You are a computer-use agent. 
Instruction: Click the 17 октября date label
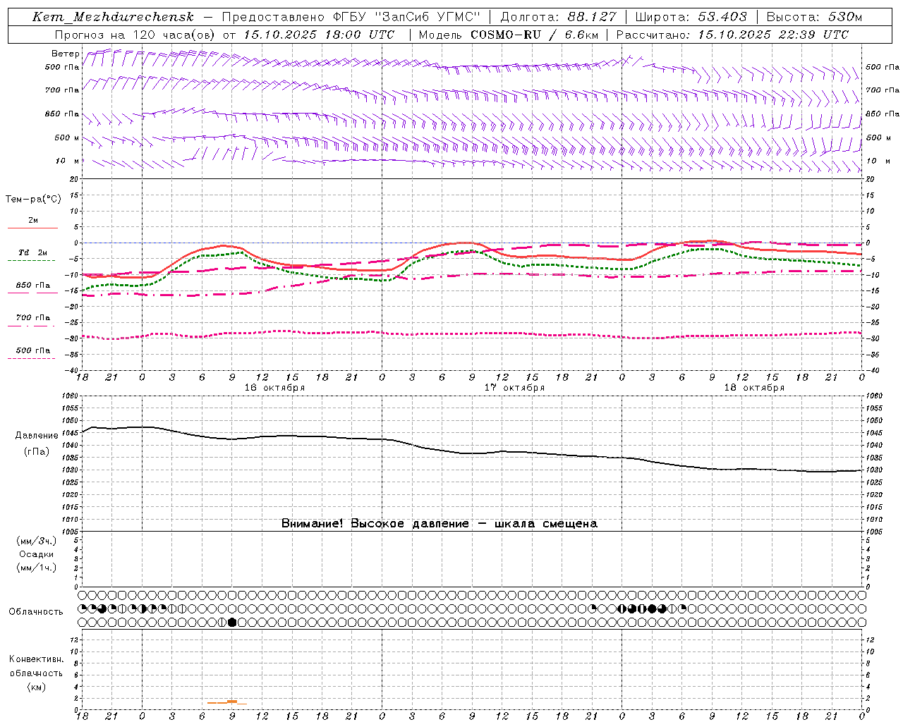pyautogui.click(x=514, y=388)
